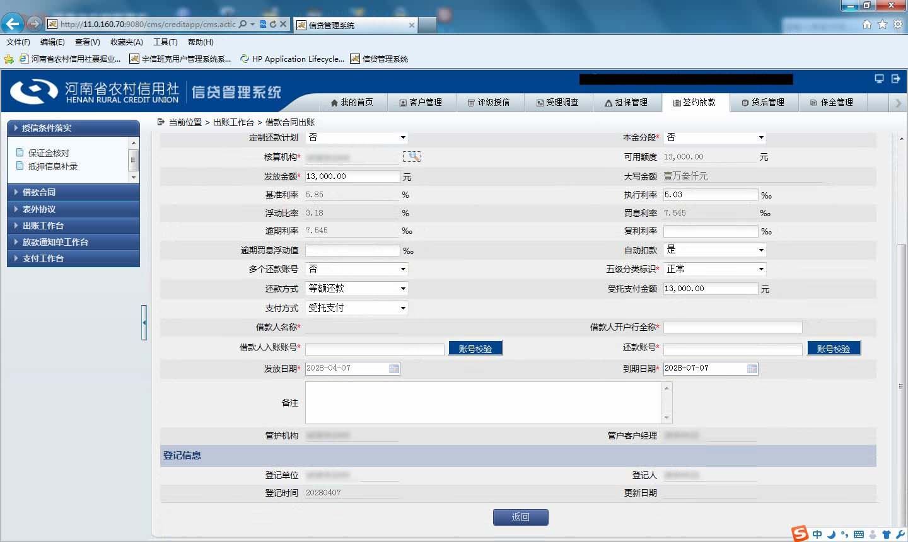Image resolution: width=908 pixels, height=542 pixels.
Task: Open HP Application Lifecycle favorites link
Action: pos(292,59)
